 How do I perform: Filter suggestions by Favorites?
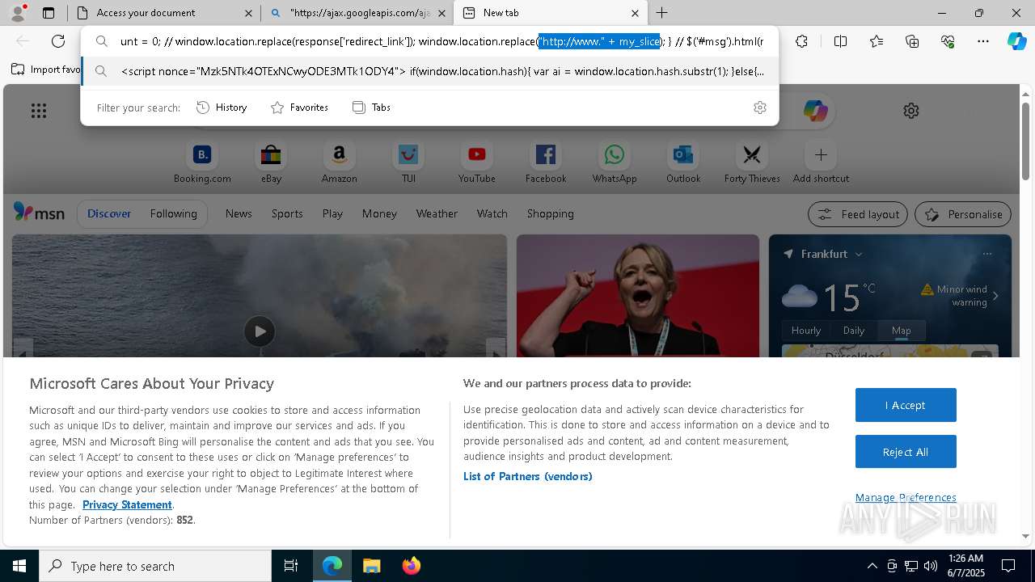point(299,108)
